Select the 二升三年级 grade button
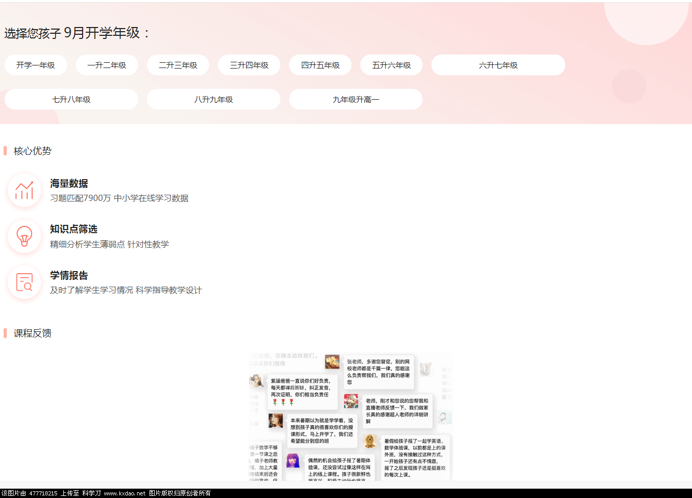The image size is (692, 498). (x=178, y=64)
